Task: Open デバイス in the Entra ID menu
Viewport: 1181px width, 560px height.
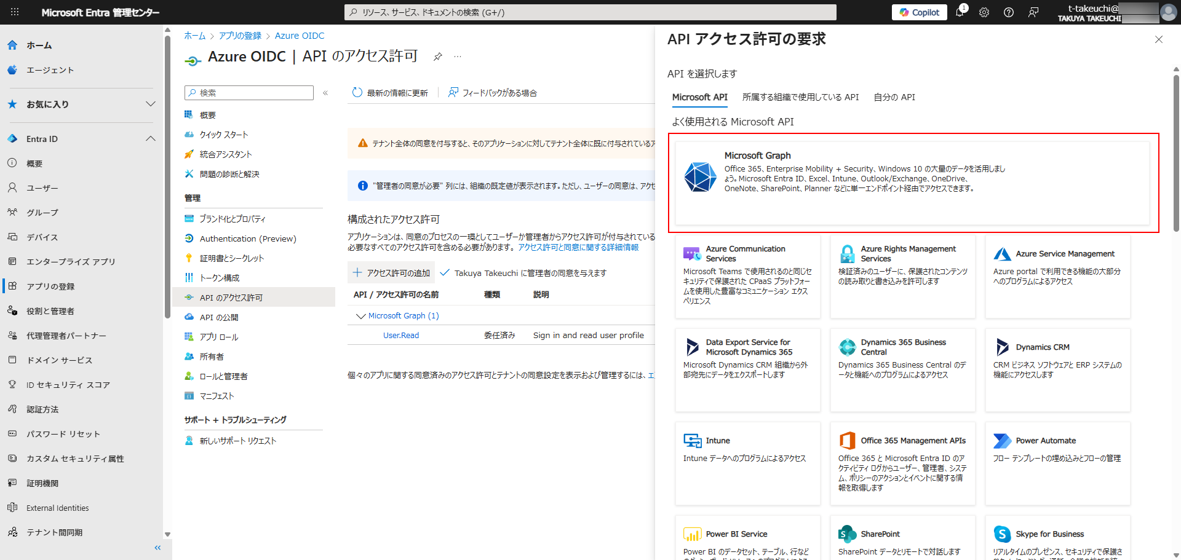Action: tap(42, 237)
